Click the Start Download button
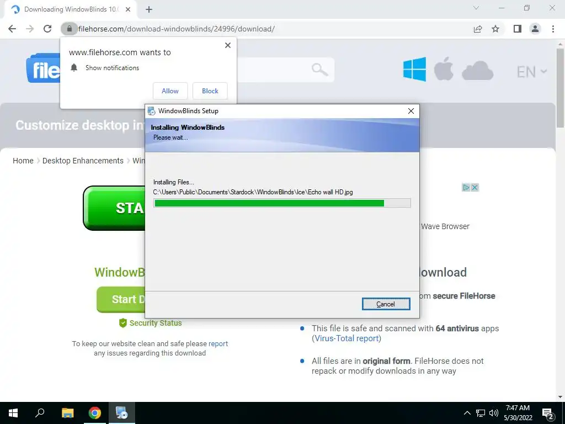Viewport: 565px width, 424px height. [x=121, y=299]
